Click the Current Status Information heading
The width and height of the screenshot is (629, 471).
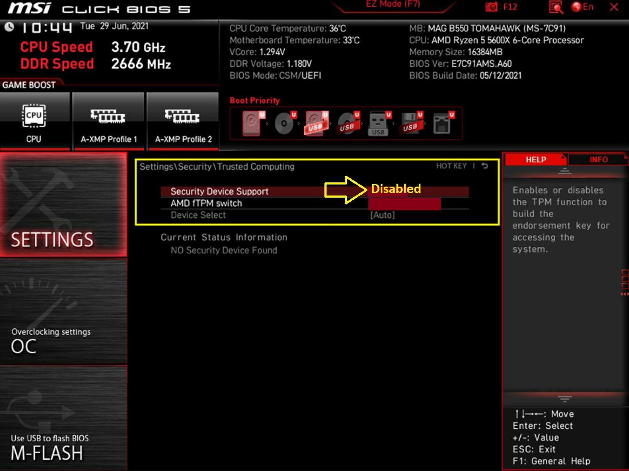tap(224, 237)
